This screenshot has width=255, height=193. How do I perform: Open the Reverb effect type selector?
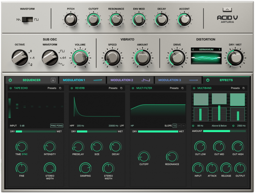(x=80, y=88)
